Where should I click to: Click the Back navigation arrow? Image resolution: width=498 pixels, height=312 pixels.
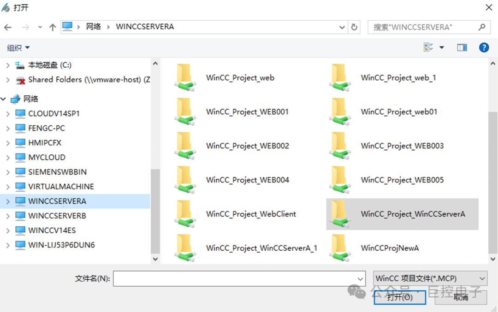click(x=8, y=27)
